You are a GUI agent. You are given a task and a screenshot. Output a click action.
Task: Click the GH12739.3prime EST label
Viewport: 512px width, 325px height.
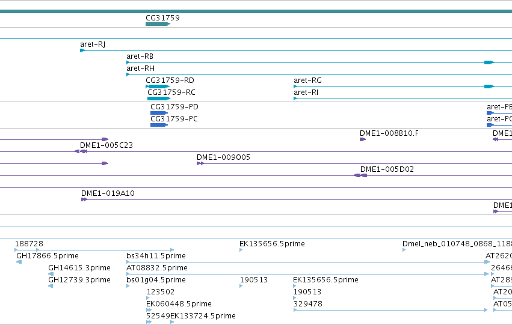click(x=79, y=280)
